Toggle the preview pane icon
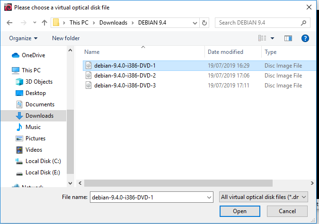The width and height of the screenshot is (319, 224). (288, 38)
